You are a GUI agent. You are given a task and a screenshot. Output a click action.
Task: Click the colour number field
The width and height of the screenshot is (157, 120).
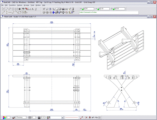(8, 118)
